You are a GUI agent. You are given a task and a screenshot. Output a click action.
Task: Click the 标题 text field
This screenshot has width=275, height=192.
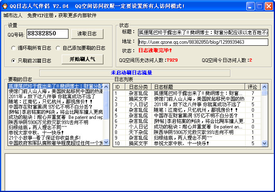point(203,32)
